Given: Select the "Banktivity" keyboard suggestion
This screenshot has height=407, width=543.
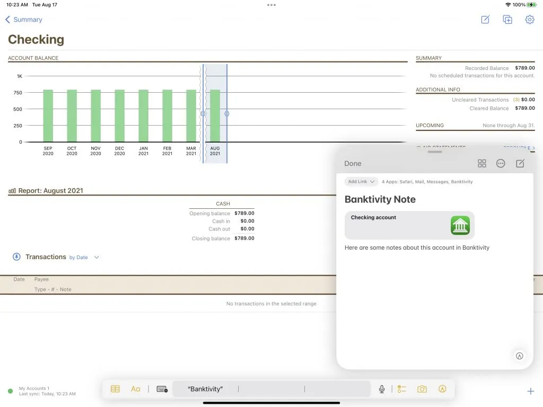Looking at the screenshot, I should pyautogui.click(x=205, y=389).
